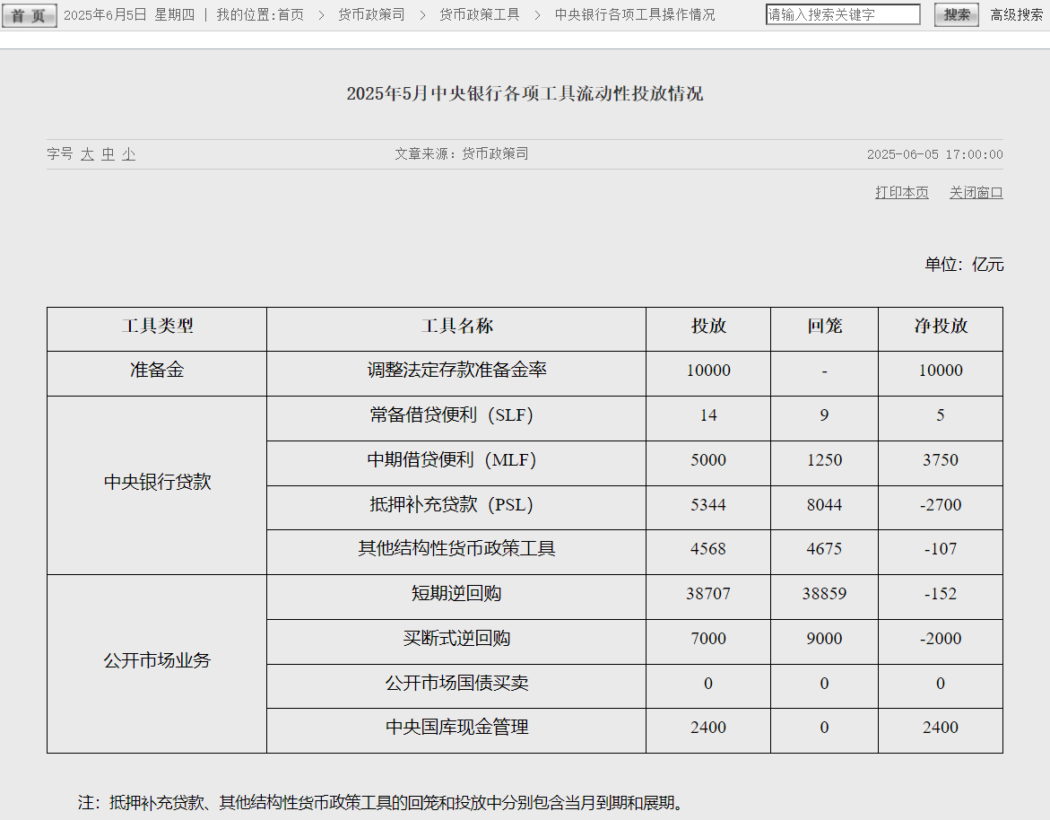1050x820 pixels.
Task: Open 首页 link in the breadcrumb path
Action: click(290, 15)
